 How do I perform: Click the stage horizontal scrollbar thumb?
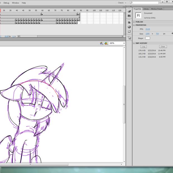pyautogui.click(x=34, y=164)
